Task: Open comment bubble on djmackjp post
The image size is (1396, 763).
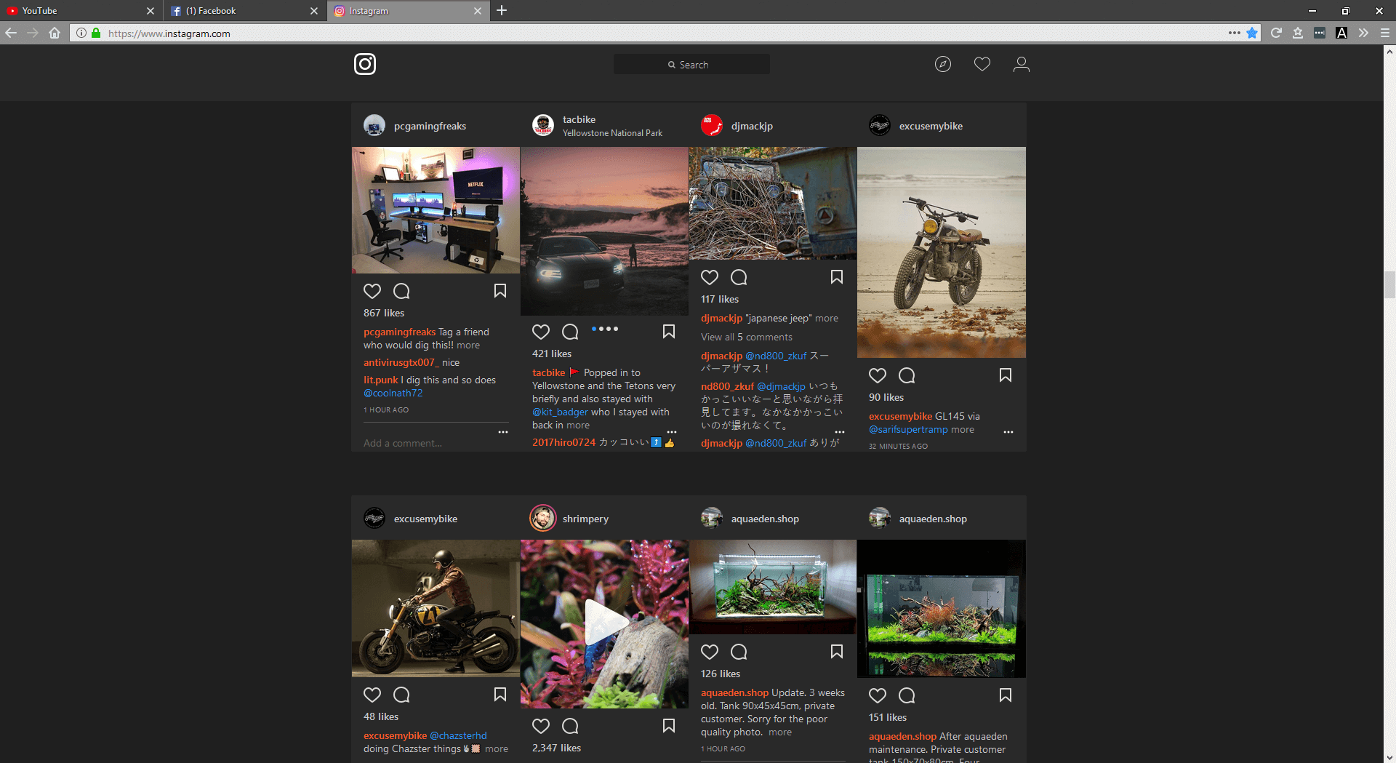Action: click(x=739, y=277)
